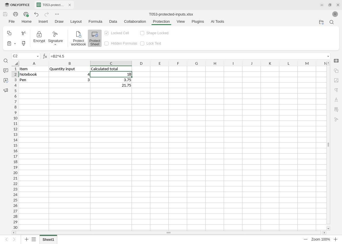Switch to the View tab
This screenshot has height=244, width=342.
(180, 22)
